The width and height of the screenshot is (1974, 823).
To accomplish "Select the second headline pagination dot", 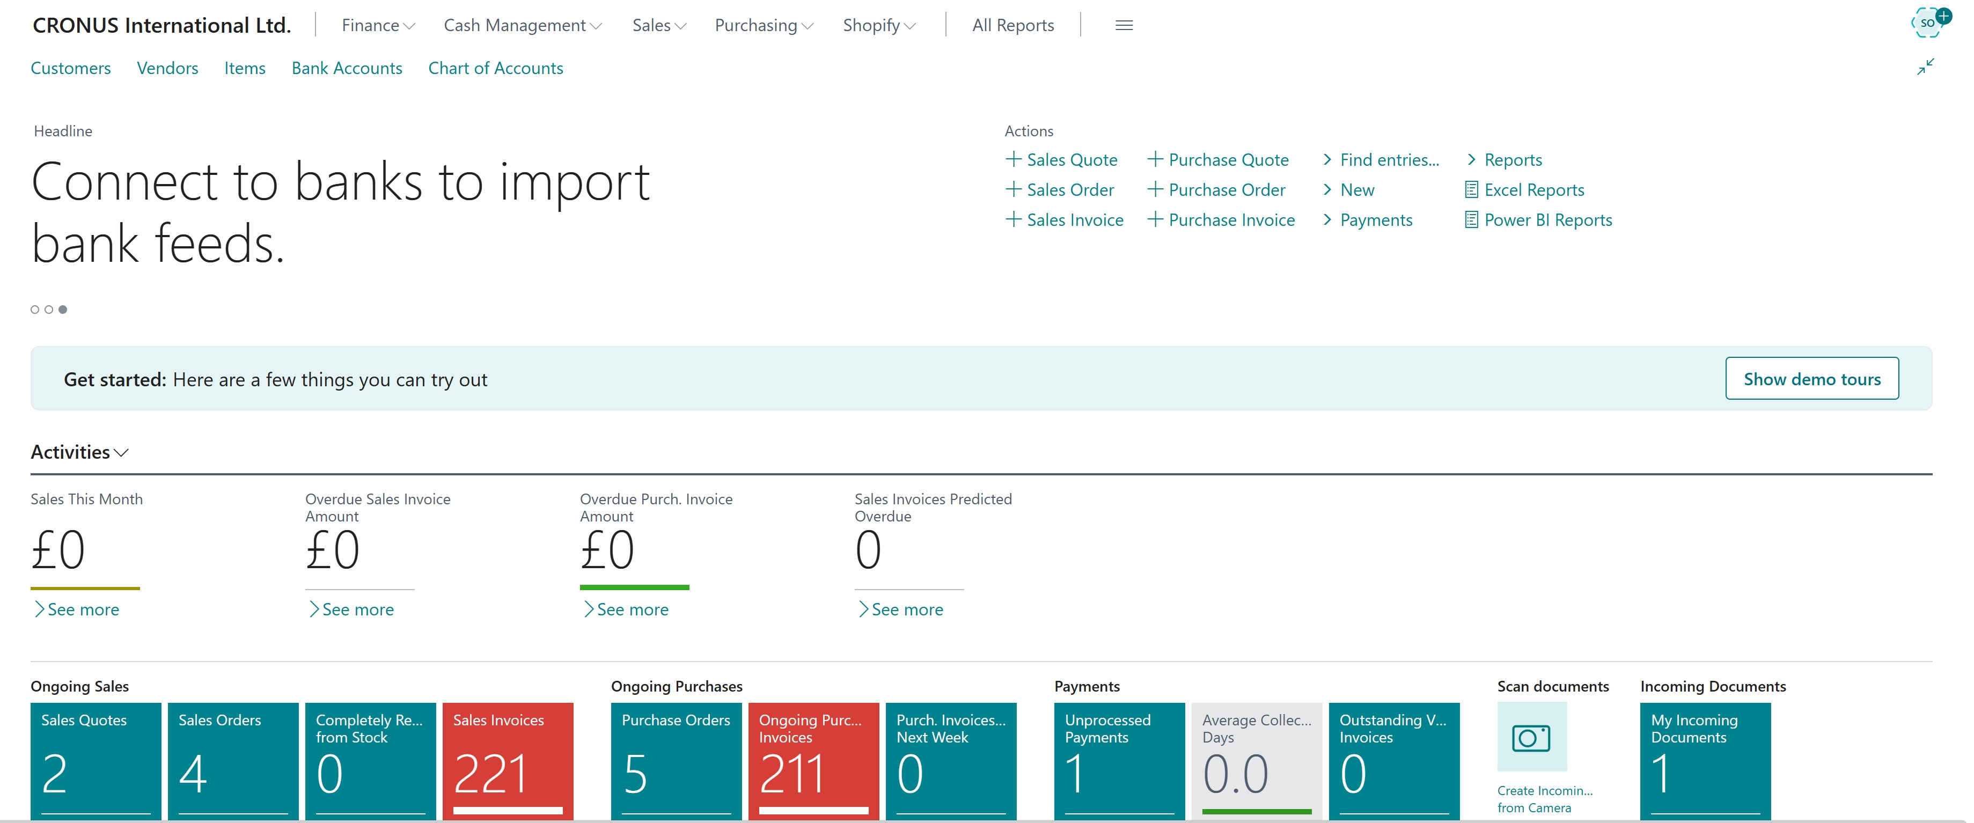I will [49, 310].
